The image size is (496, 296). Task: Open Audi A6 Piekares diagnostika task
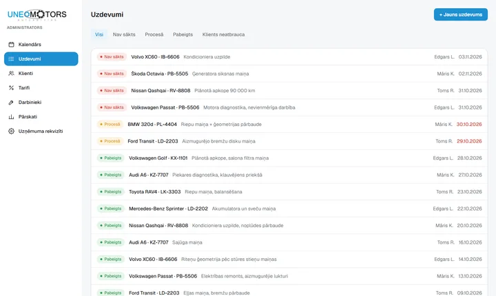point(289,175)
